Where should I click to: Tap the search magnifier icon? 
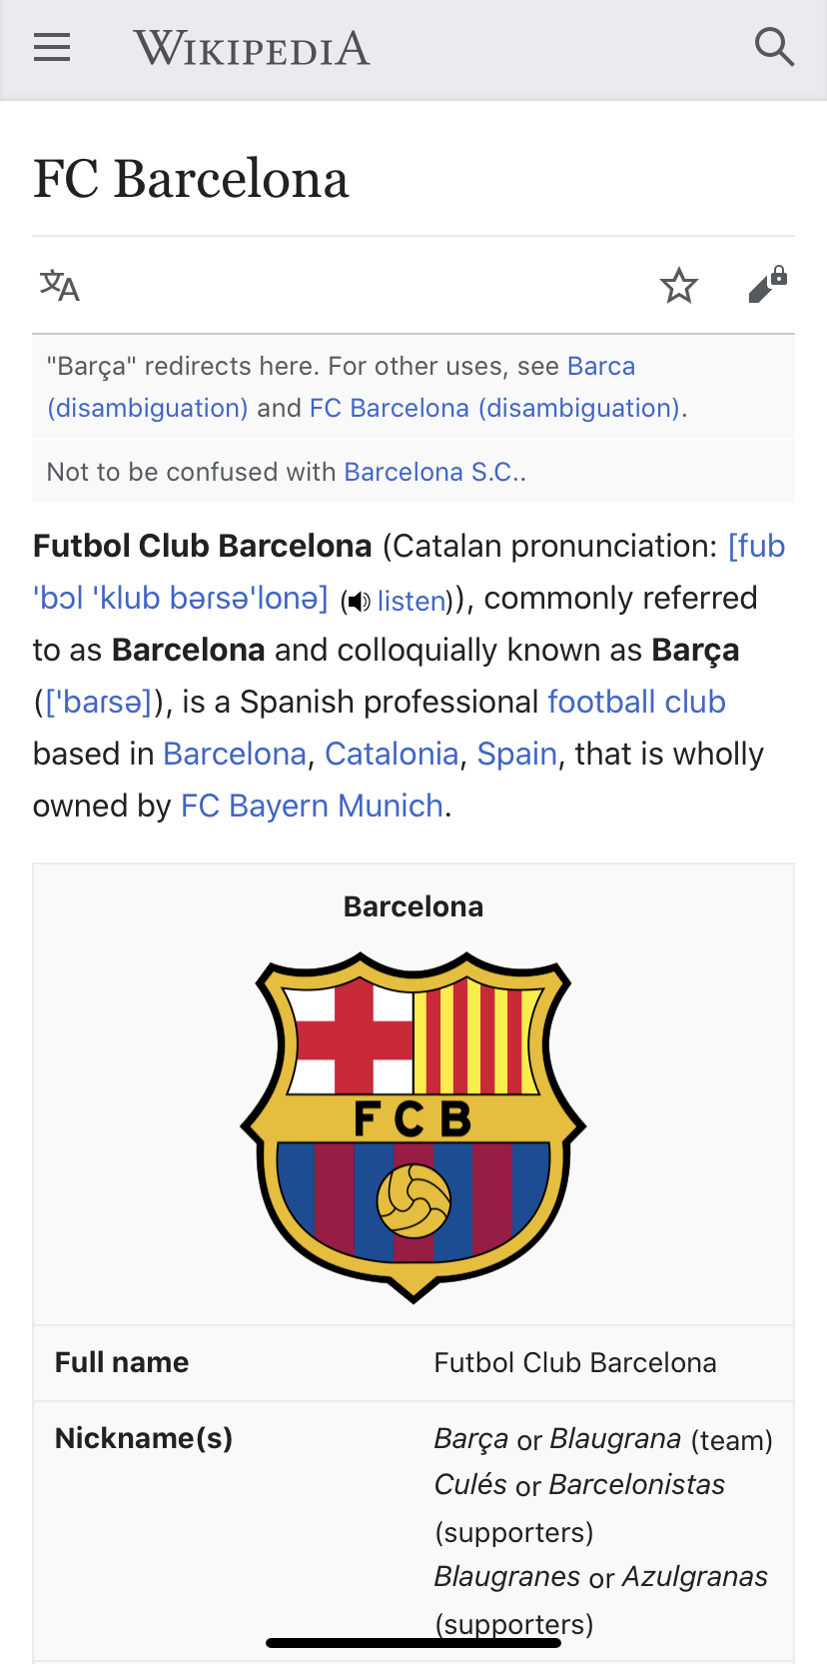pos(774,47)
